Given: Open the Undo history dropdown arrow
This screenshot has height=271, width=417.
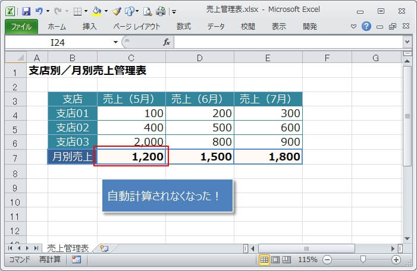Looking at the screenshot, I should tap(48, 11).
